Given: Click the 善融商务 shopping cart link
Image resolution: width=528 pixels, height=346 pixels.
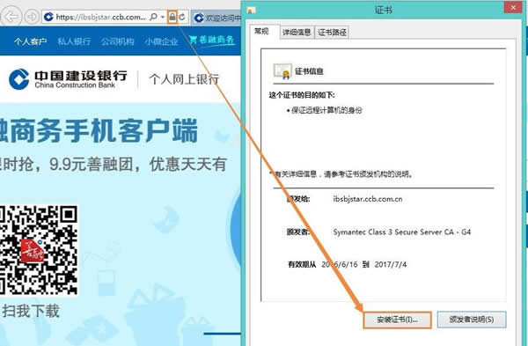Looking at the screenshot, I should (x=212, y=40).
